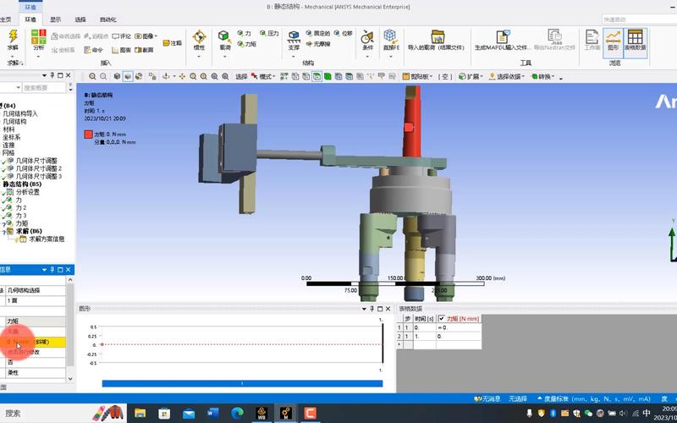Image resolution: width=677 pixels, height=423 pixels.
Task: Open File Explorer from taskbar
Action: [140, 413]
